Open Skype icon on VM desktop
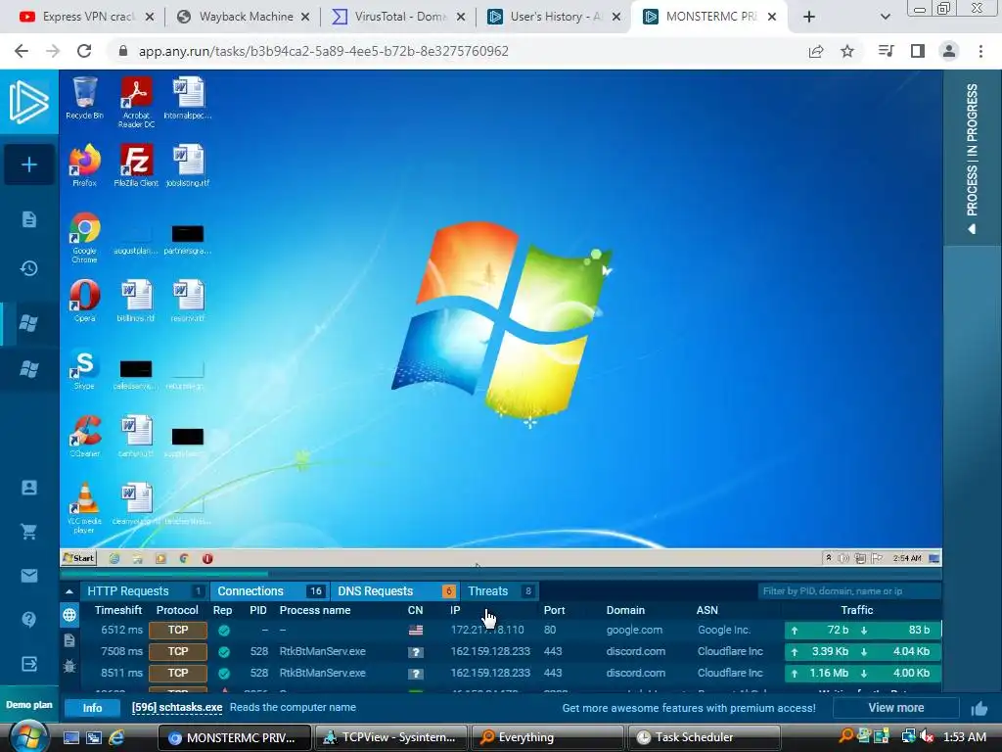 coord(84,369)
